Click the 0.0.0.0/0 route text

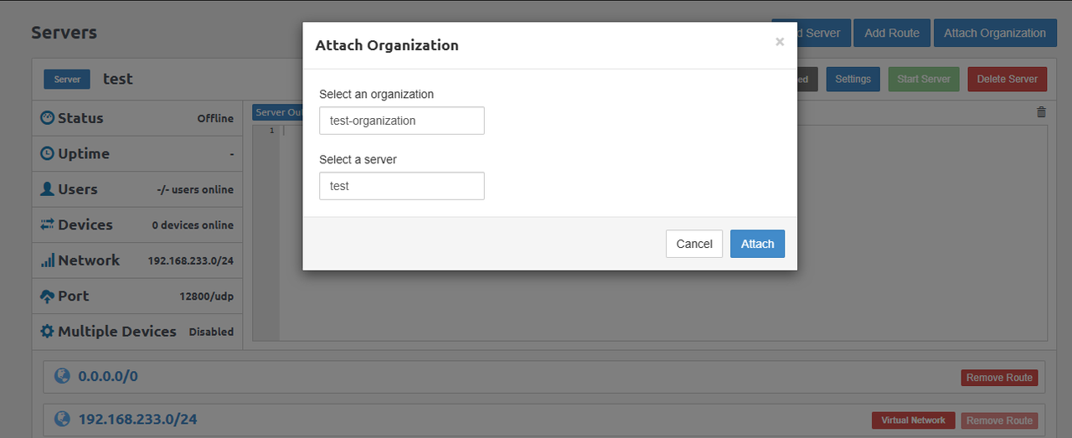click(x=108, y=376)
